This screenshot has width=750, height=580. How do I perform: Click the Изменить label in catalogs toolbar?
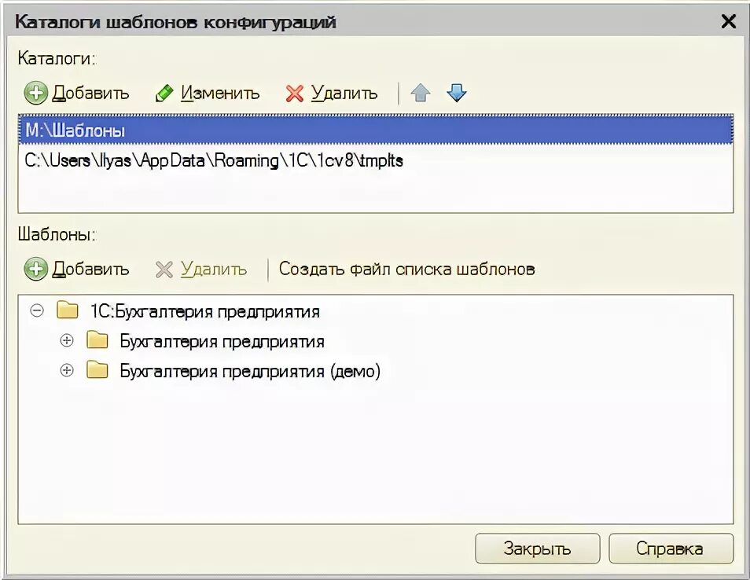220,94
